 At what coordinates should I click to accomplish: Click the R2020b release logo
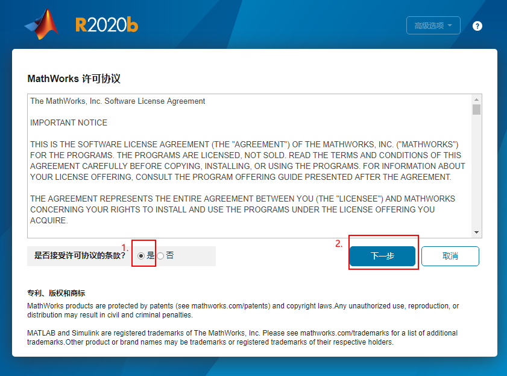tap(107, 25)
